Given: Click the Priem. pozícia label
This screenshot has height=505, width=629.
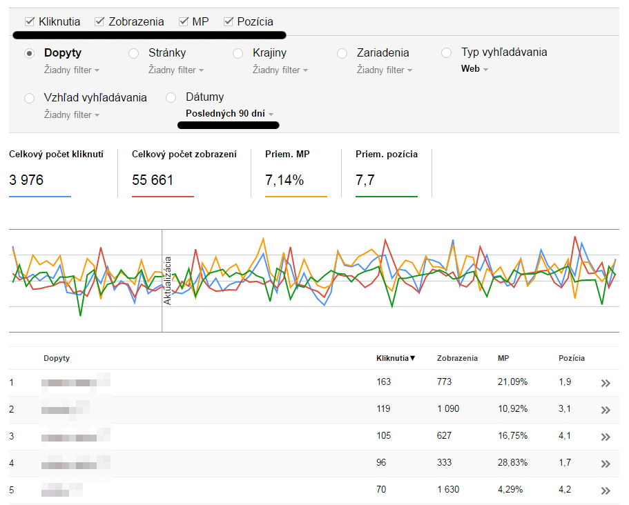Looking at the screenshot, I should 387,155.
